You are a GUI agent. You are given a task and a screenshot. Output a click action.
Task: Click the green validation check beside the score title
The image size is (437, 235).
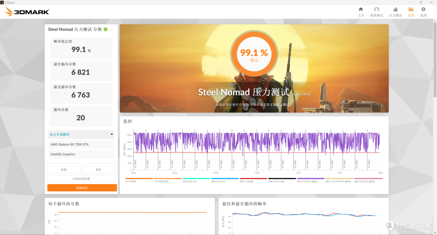pyautogui.click(x=106, y=29)
